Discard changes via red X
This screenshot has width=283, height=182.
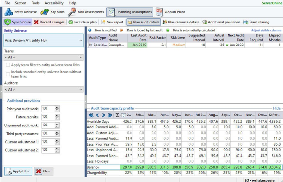[49, 22]
